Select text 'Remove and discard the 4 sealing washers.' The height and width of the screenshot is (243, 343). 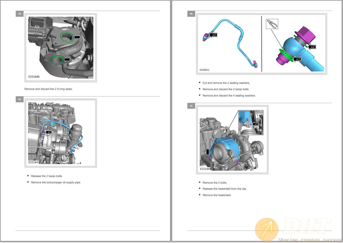229,95
